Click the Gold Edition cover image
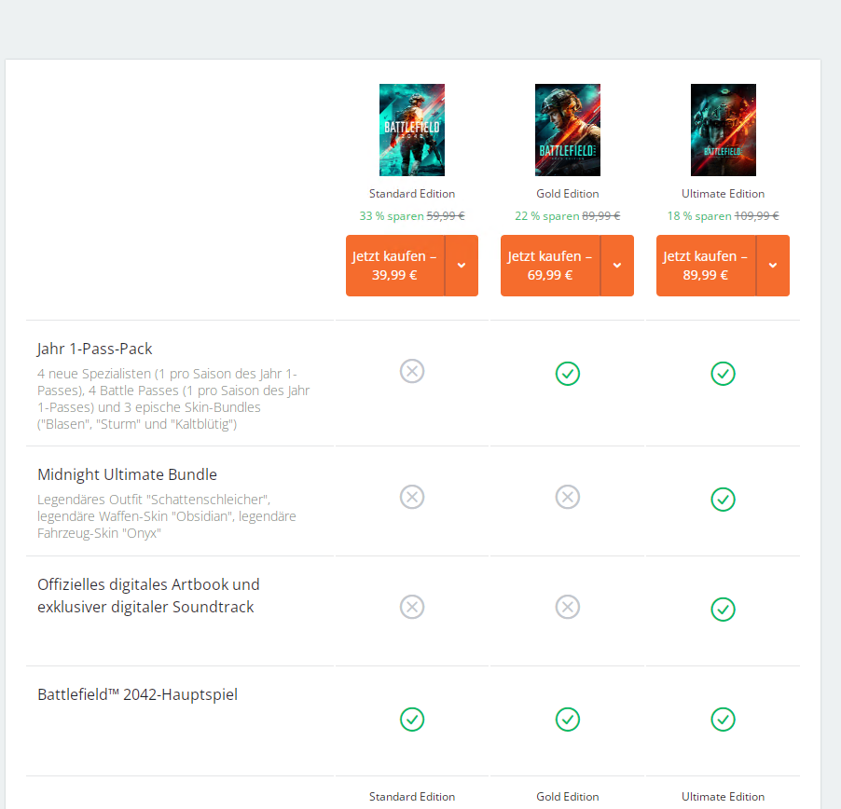Image resolution: width=841 pixels, height=809 pixels. (x=567, y=130)
